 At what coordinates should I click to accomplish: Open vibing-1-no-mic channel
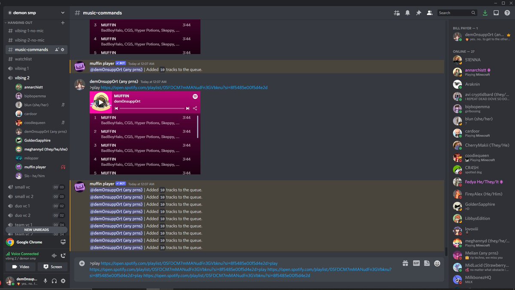pyautogui.click(x=36, y=31)
